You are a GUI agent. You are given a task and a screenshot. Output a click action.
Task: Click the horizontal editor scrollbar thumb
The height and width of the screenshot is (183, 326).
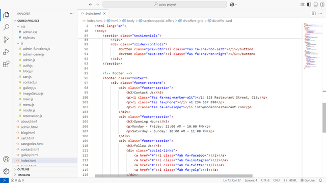(174, 176)
